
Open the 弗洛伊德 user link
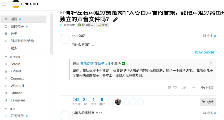87,64
